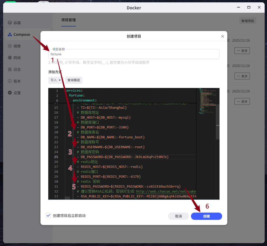Switch to the project management tab
The height and width of the screenshot is (246, 267).
click(x=69, y=20)
